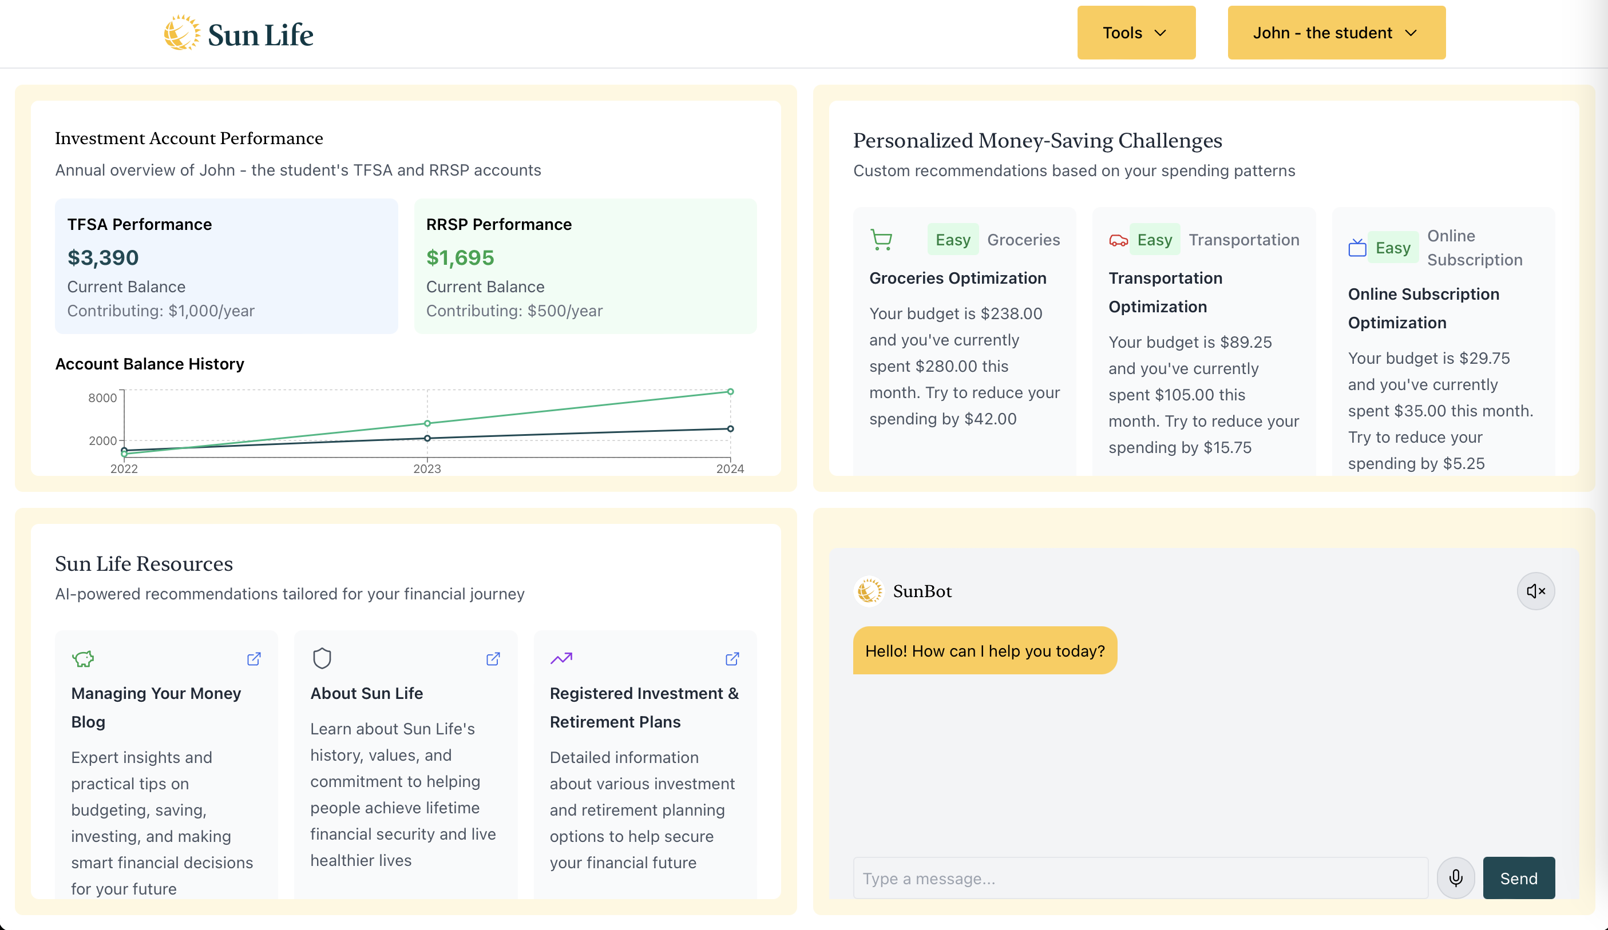Viewport: 1608px width, 930px height.
Task: Click the piggy bank icon
Action: [83, 658]
